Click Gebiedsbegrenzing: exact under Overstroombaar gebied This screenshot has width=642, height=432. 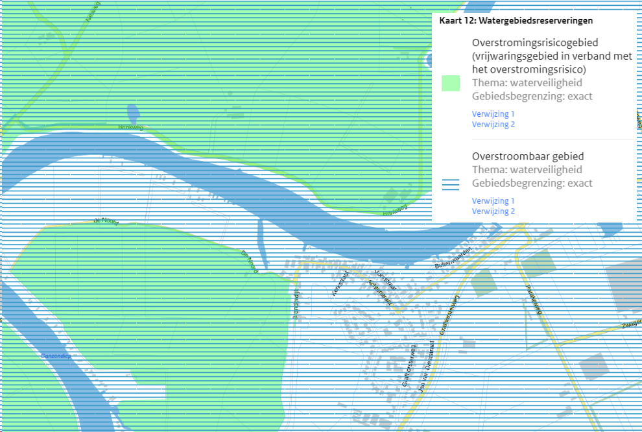(x=532, y=184)
